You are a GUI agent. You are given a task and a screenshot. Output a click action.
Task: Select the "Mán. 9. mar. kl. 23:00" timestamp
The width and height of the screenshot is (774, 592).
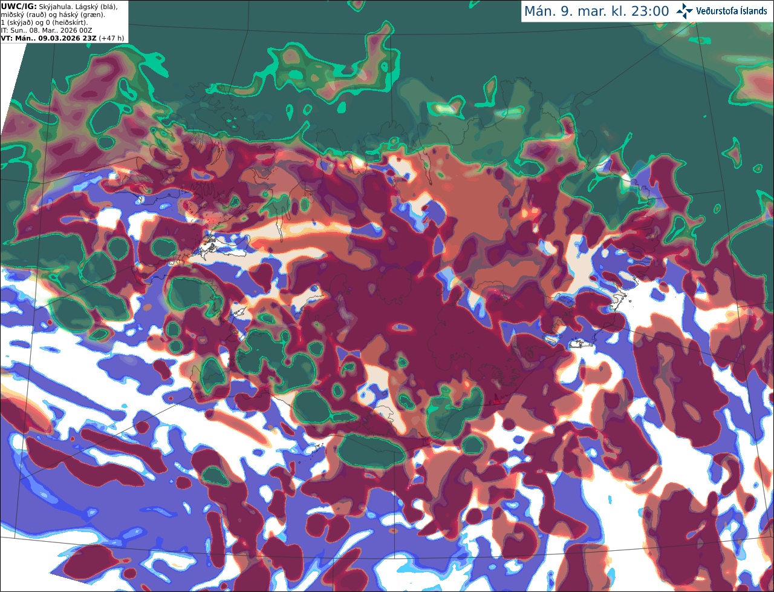[596, 12]
